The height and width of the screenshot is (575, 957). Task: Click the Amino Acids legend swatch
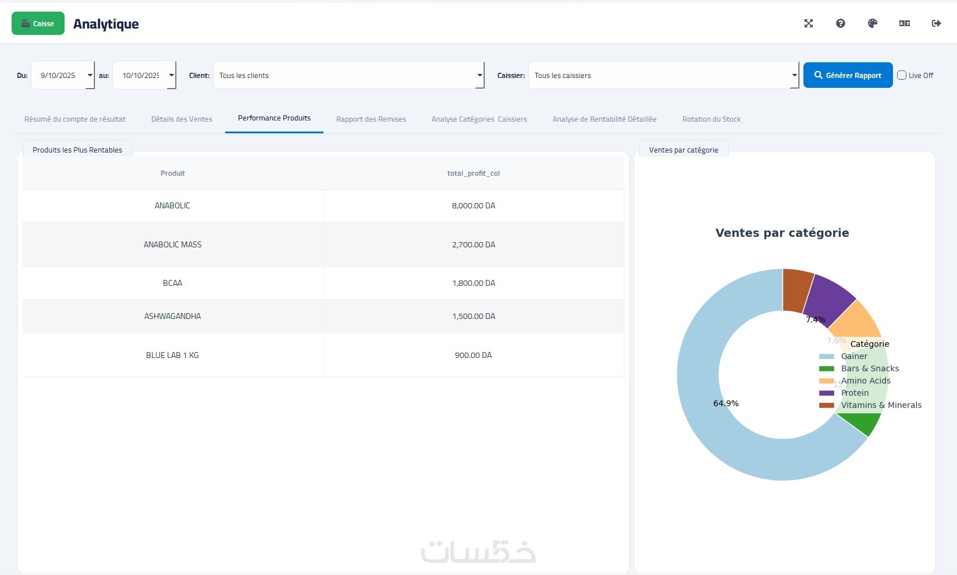tap(827, 381)
